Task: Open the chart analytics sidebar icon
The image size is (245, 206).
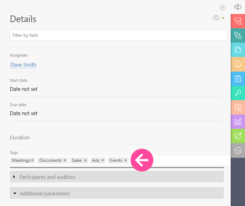Action: click(238, 122)
